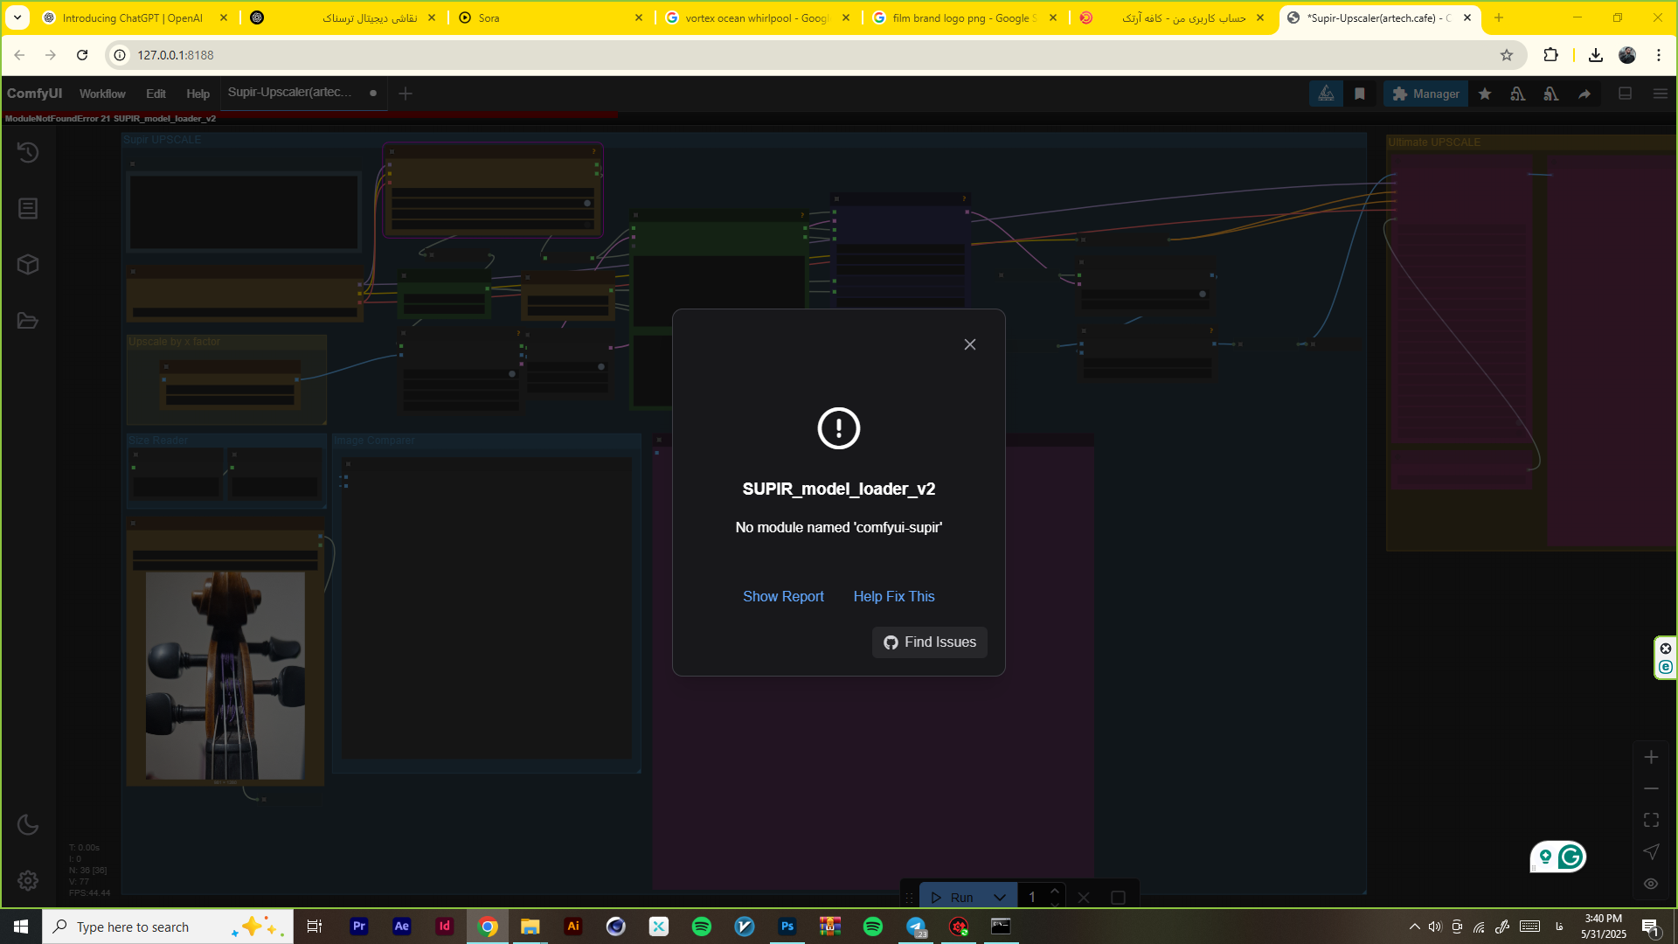This screenshot has width=1678, height=944.
Task: Open the node library cube icon
Action: pos(28,264)
